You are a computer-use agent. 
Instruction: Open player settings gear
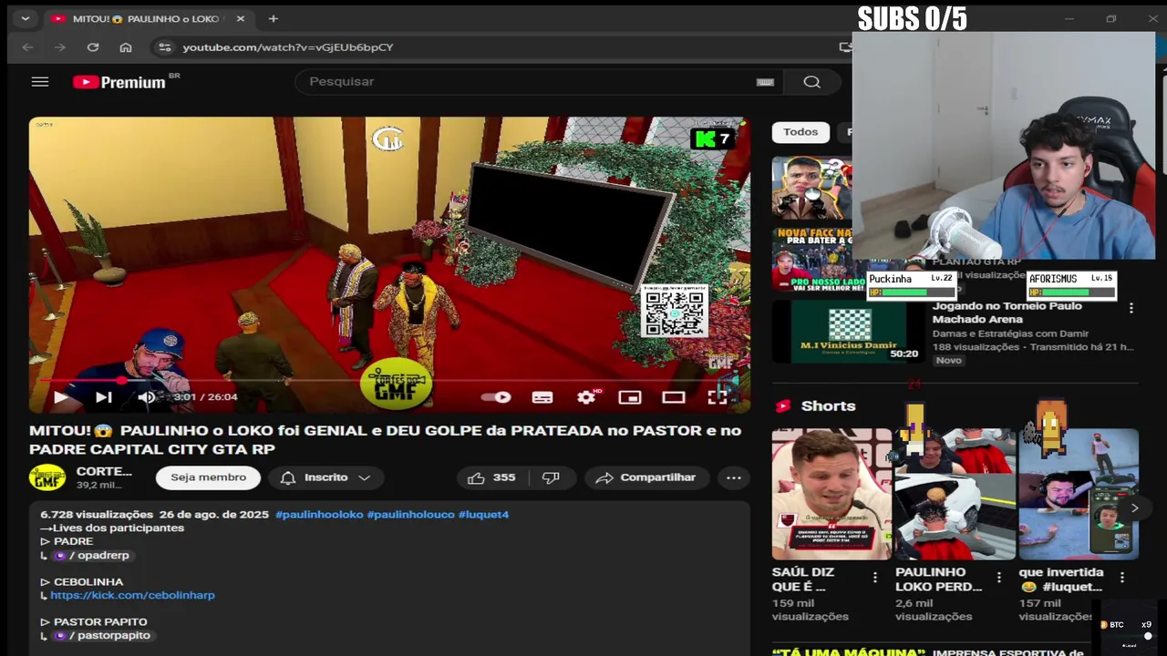(586, 397)
